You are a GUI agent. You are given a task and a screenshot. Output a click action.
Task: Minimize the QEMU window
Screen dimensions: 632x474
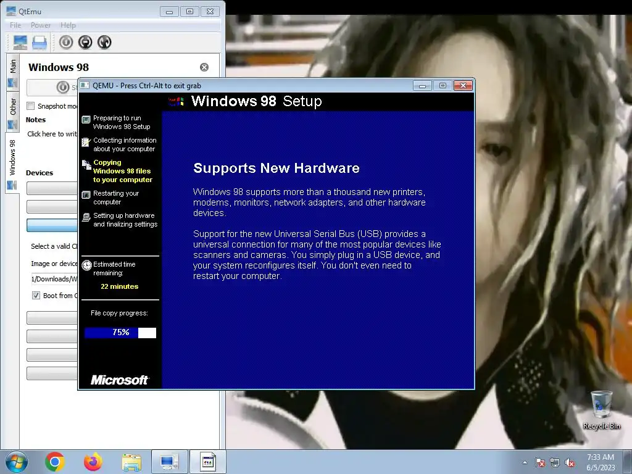(x=422, y=85)
